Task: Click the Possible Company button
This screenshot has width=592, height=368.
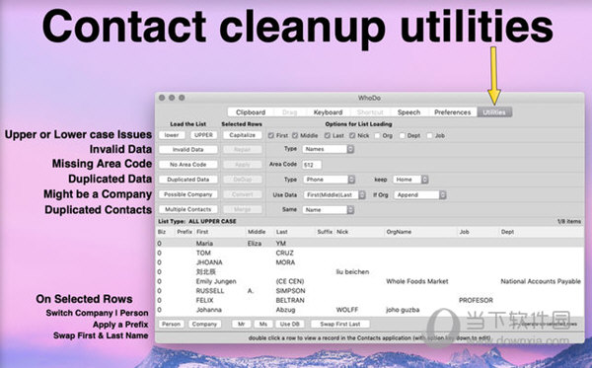Action: [x=188, y=194]
